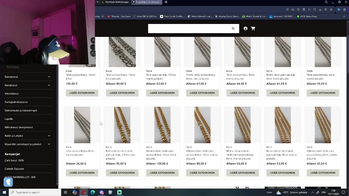Click the shield ad-blocker icon in browser toolbar
Viewport: 349px width, 196px height.
coord(298,10)
